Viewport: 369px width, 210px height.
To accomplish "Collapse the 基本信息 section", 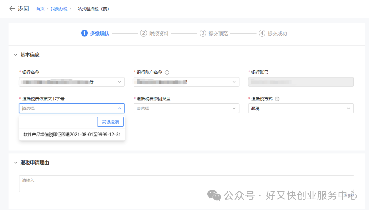I will [15, 55].
